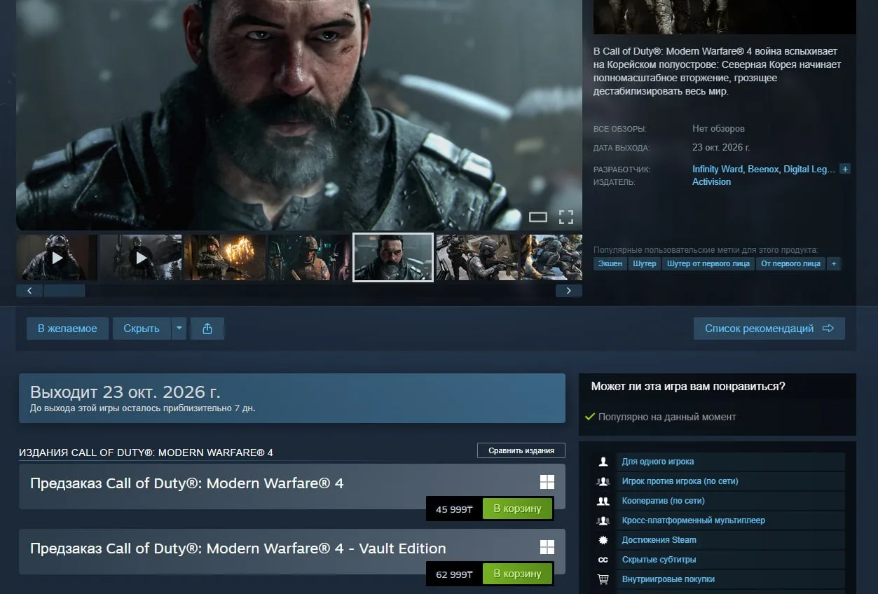Play the first trailer thumbnail with helmeted soldier
Viewport: 878px width, 594px height.
[x=57, y=258]
